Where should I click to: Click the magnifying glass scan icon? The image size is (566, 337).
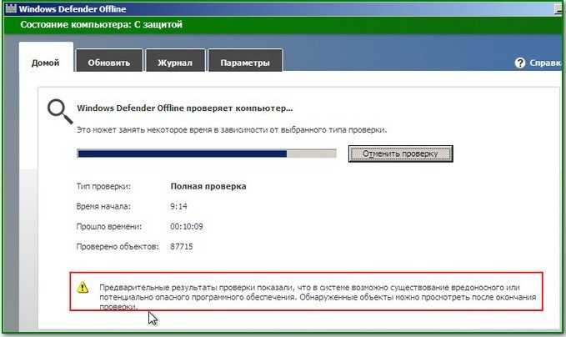tap(60, 112)
